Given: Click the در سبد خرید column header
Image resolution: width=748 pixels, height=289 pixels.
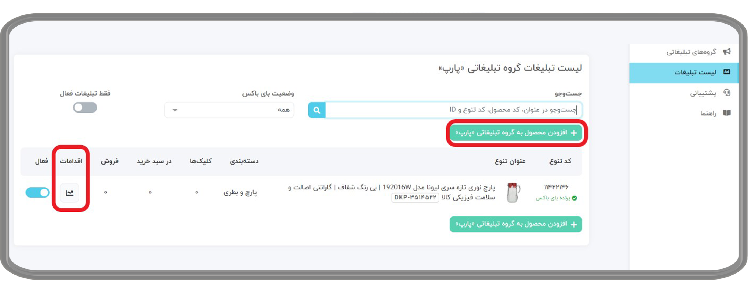Looking at the screenshot, I should tap(154, 161).
